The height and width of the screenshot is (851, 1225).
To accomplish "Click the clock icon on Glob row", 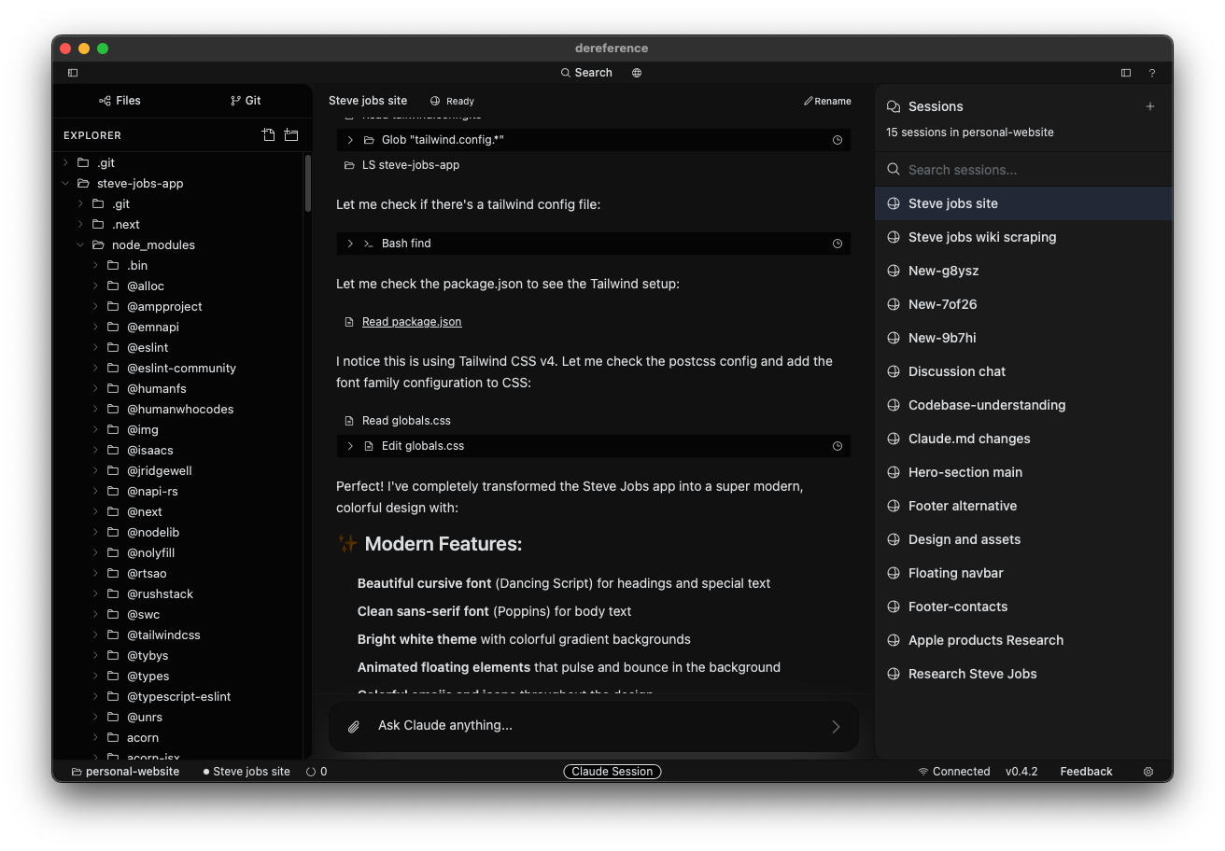I will click(x=838, y=140).
